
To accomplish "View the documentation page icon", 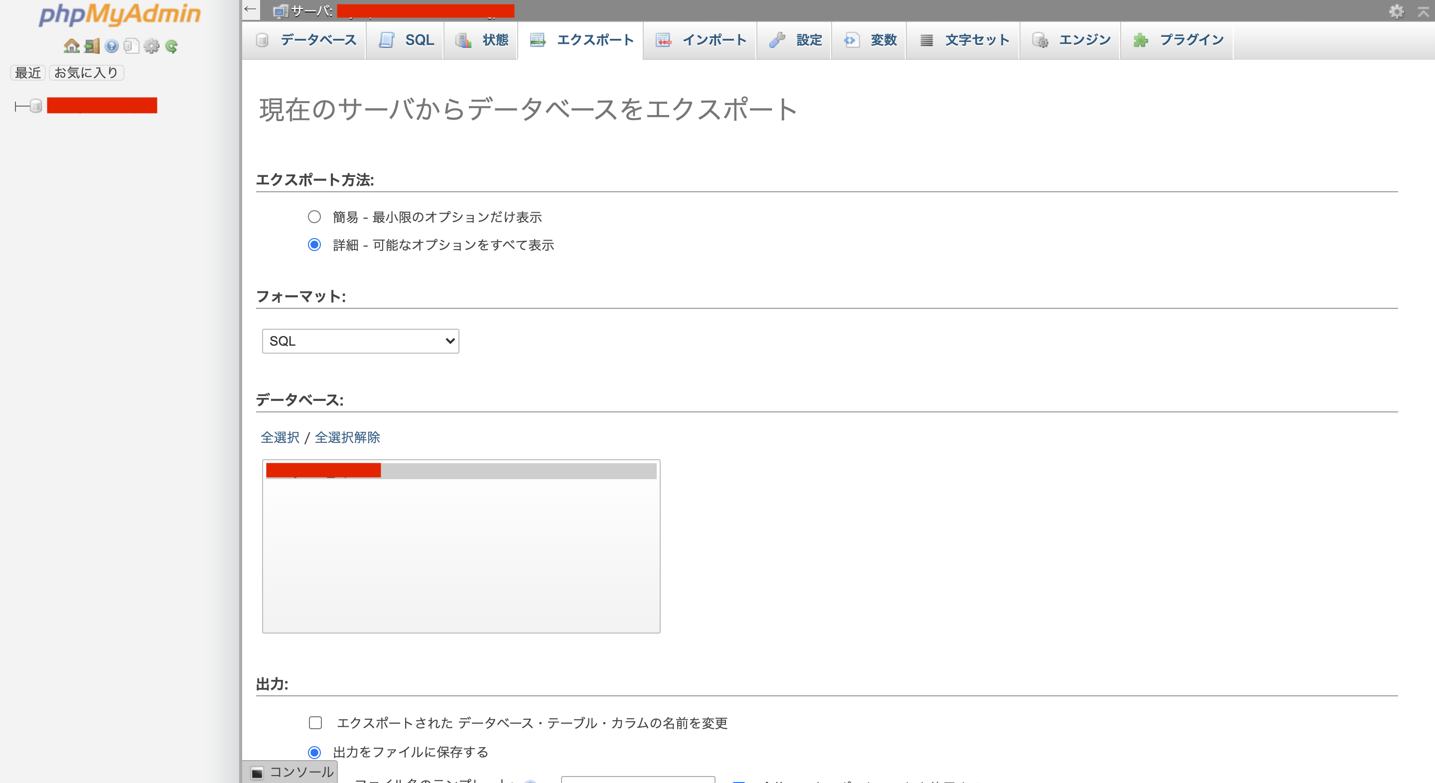I will [x=131, y=46].
